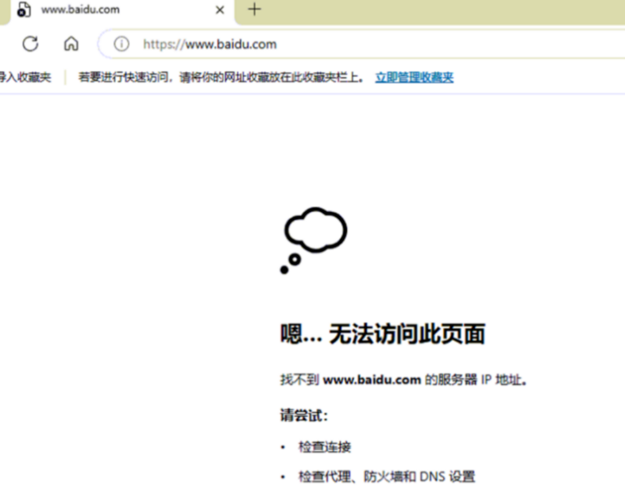This screenshot has width=625, height=494.
Task: Open a new tab with plus icon
Action: pos(254,10)
